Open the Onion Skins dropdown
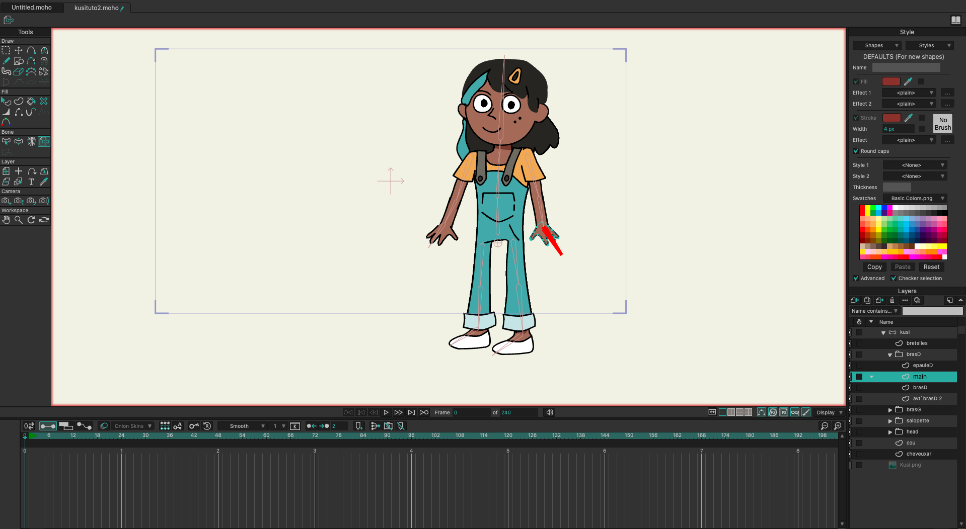The width and height of the screenshot is (966, 529). coord(133,426)
